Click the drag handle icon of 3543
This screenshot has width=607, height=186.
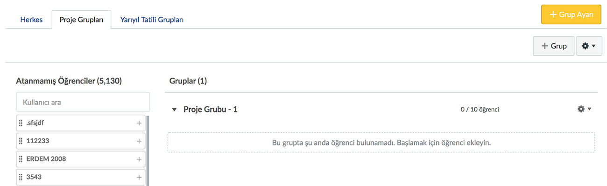pyautogui.click(x=21, y=177)
